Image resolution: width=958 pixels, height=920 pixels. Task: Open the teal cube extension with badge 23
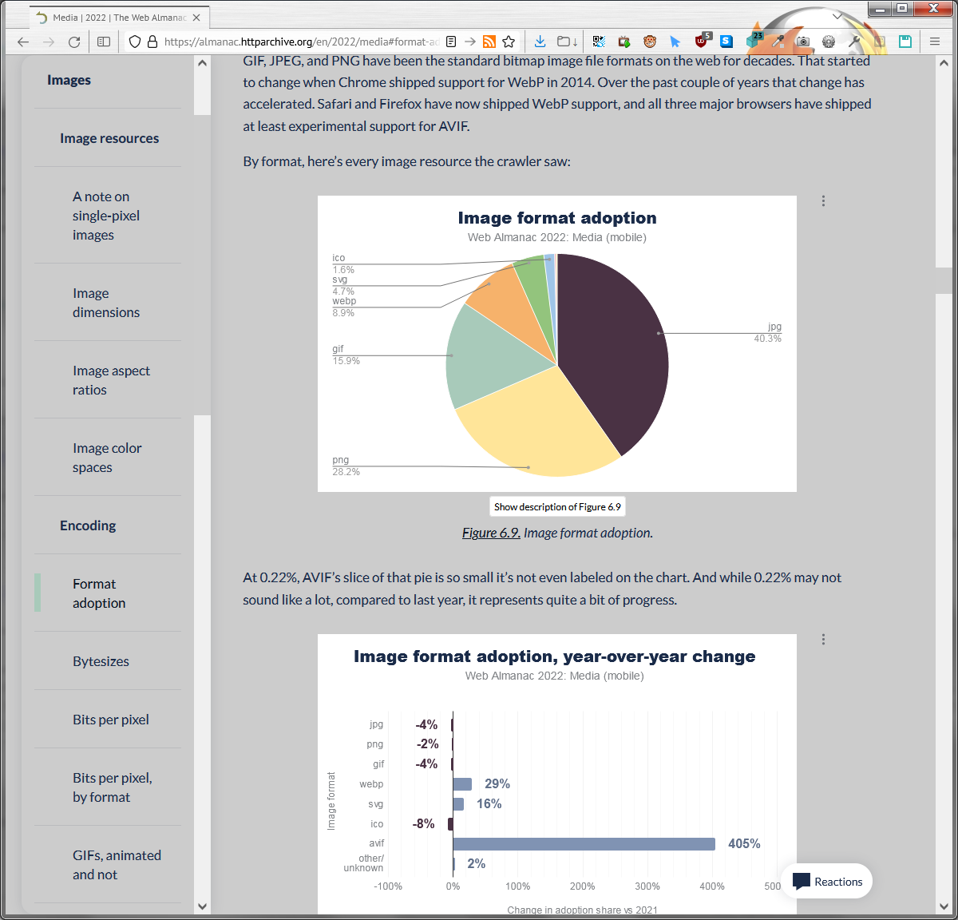(x=754, y=40)
